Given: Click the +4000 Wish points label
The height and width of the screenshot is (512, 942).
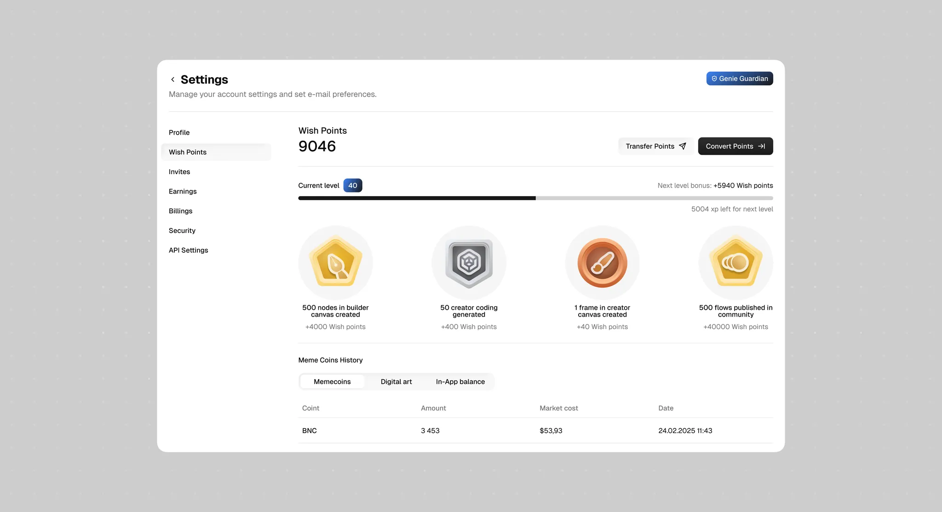Looking at the screenshot, I should (335, 327).
